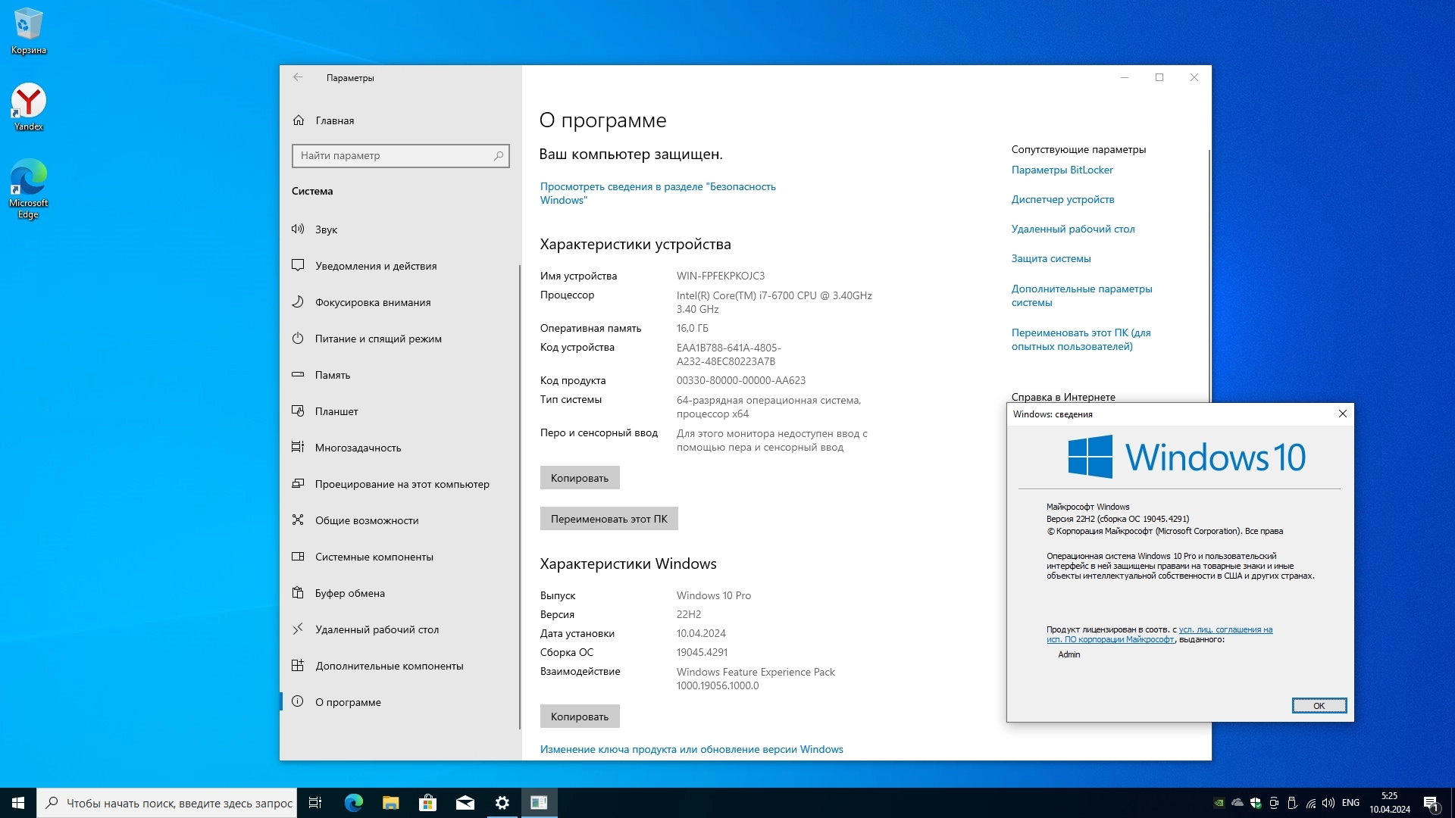
Task: Open Power and sleep mode settings
Action: tap(377, 339)
